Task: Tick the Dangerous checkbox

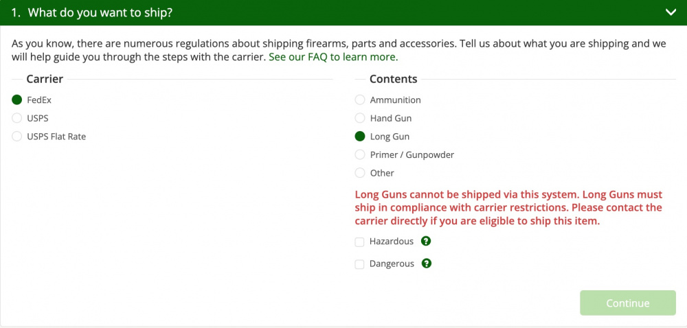Action: 360,264
